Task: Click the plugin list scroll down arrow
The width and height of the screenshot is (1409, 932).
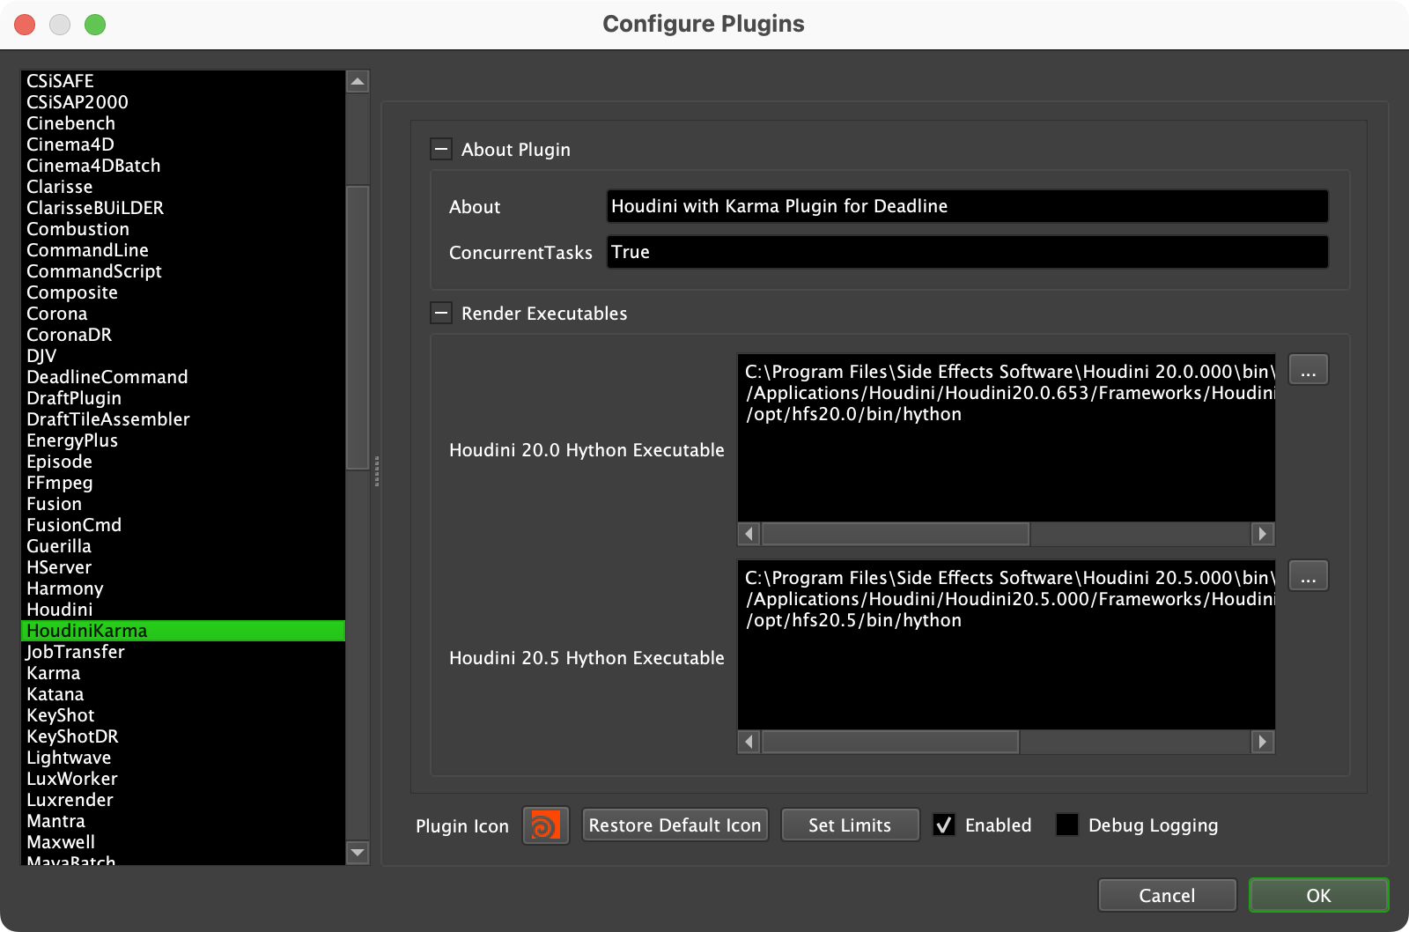Action: pyautogui.click(x=358, y=852)
